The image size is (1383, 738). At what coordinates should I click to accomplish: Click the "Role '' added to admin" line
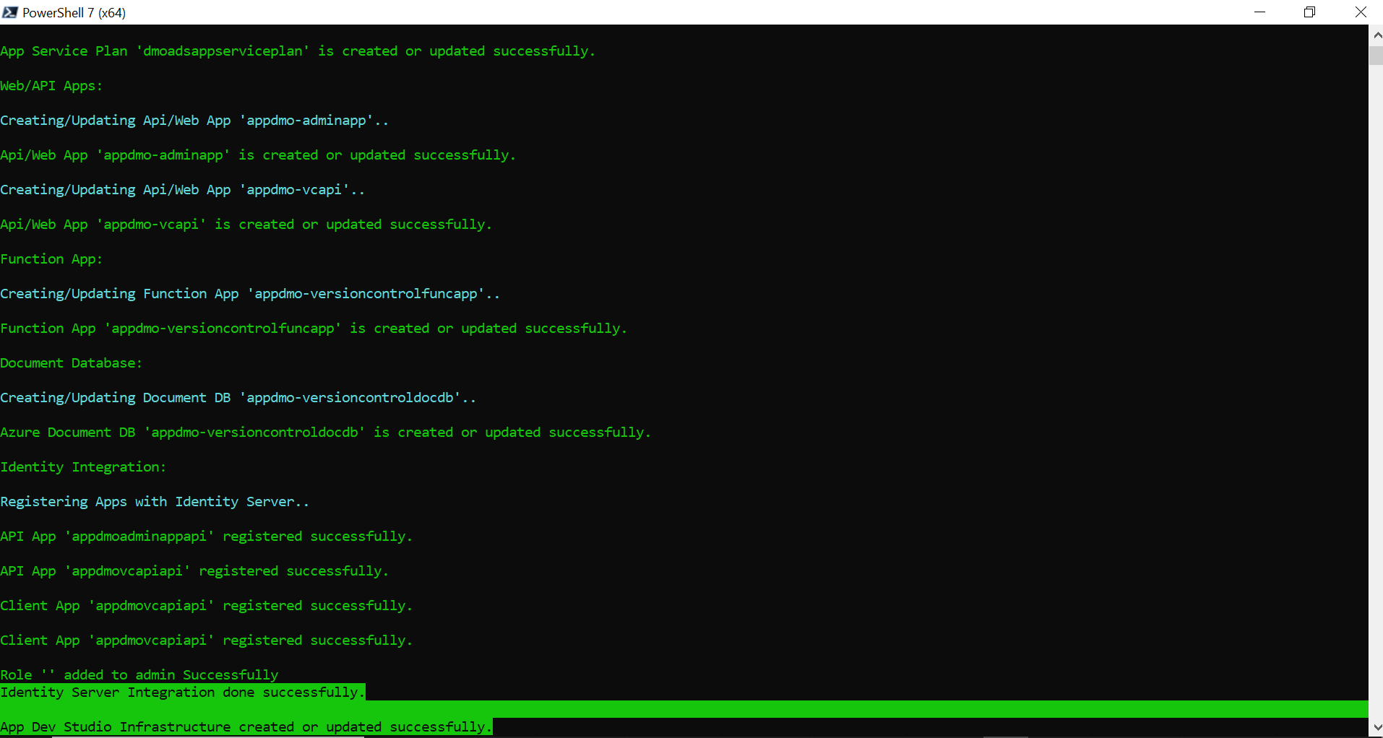click(139, 675)
